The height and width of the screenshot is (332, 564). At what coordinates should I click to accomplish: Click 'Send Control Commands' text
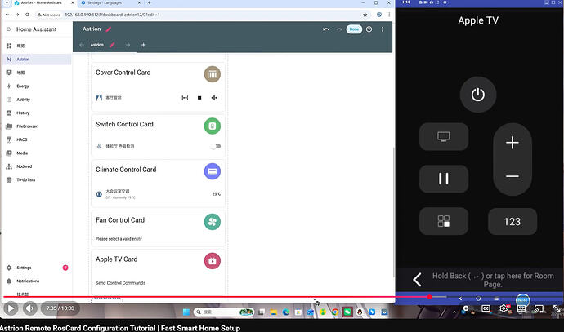[120, 283]
